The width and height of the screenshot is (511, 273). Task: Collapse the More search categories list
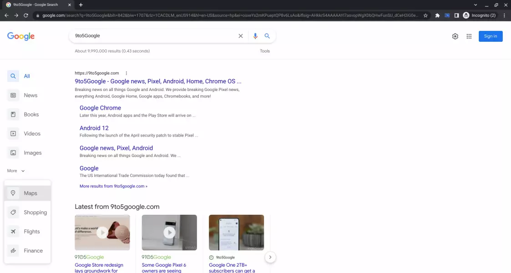tap(16, 171)
